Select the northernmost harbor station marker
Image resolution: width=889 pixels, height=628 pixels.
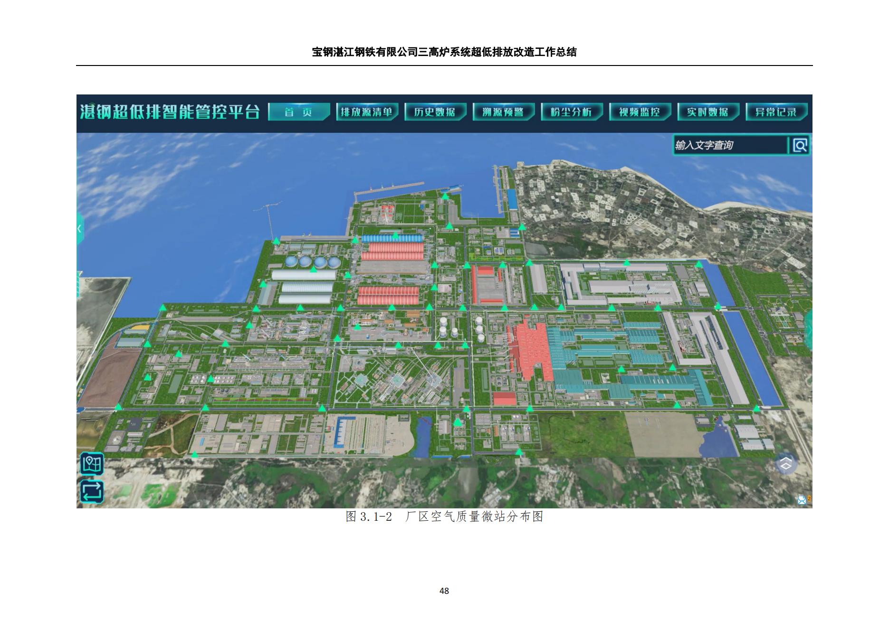pyautogui.click(x=445, y=196)
